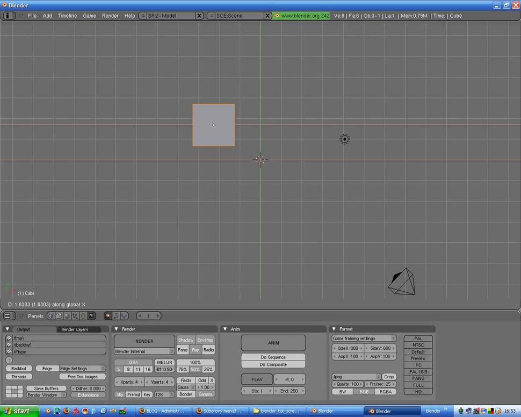Collapse the Anim panel triangle
Screen dimensions: 521x417
point(225,329)
